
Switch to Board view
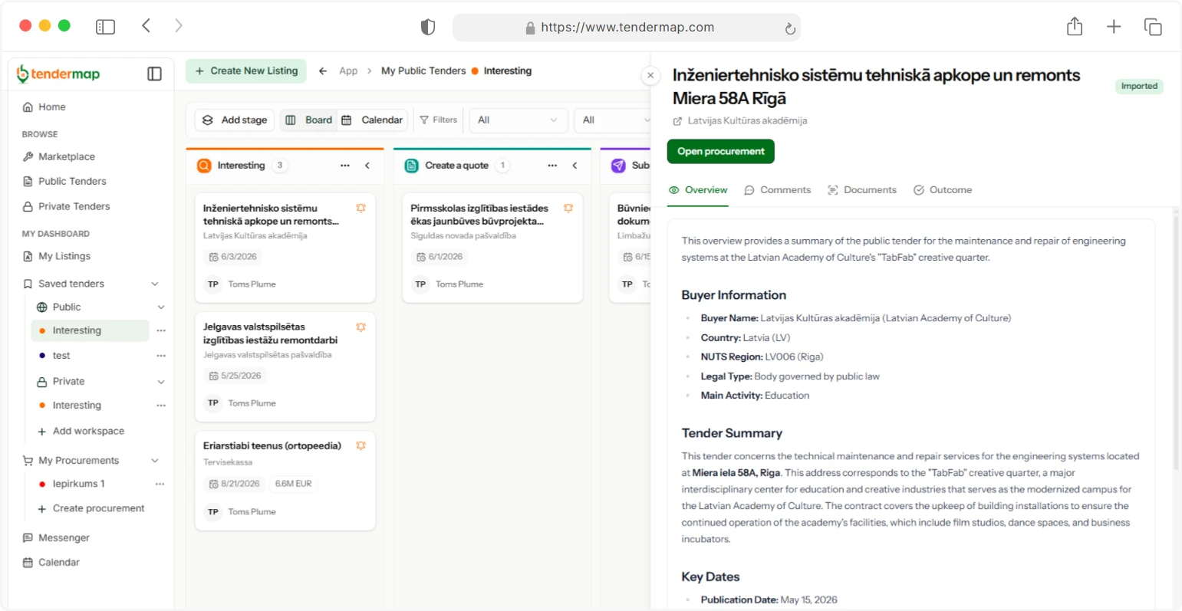(x=308, y=120)
